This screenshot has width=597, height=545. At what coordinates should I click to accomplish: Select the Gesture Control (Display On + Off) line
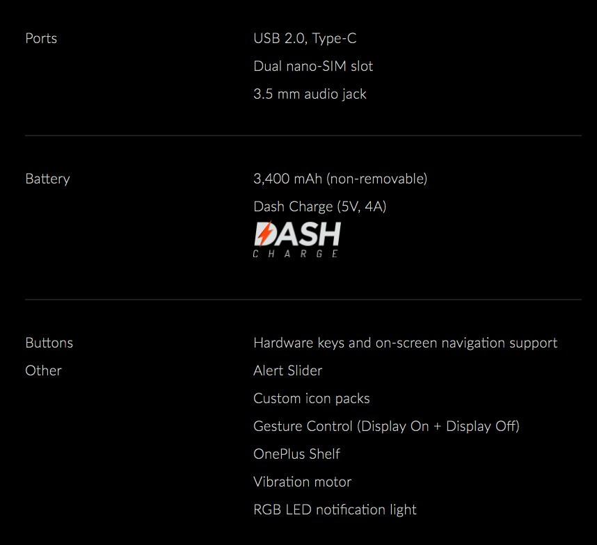point(386,426)
